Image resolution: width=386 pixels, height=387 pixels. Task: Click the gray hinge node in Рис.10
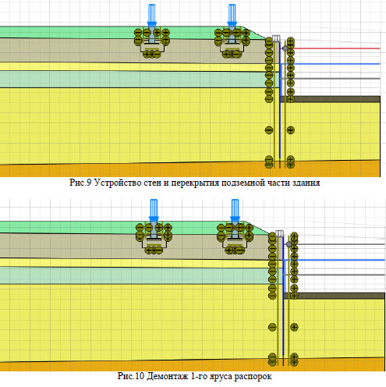coord(289,244)
